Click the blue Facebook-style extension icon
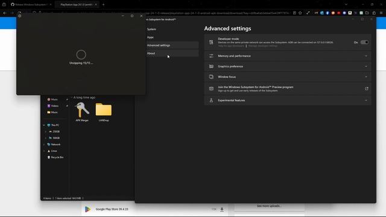386x217 pixels. pos(327,13)
